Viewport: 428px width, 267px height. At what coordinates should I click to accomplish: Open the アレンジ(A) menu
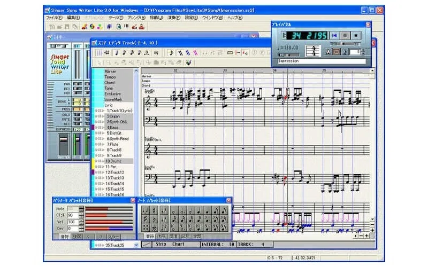[x=137, y=18]
